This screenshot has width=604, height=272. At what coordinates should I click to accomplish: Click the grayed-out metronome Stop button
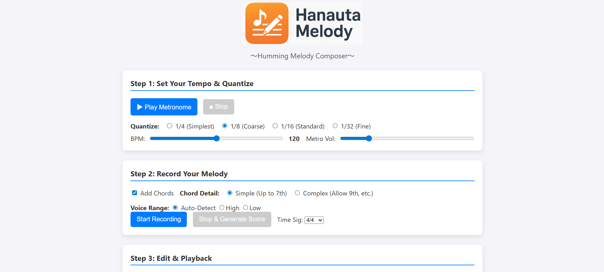tap(219, 107)
